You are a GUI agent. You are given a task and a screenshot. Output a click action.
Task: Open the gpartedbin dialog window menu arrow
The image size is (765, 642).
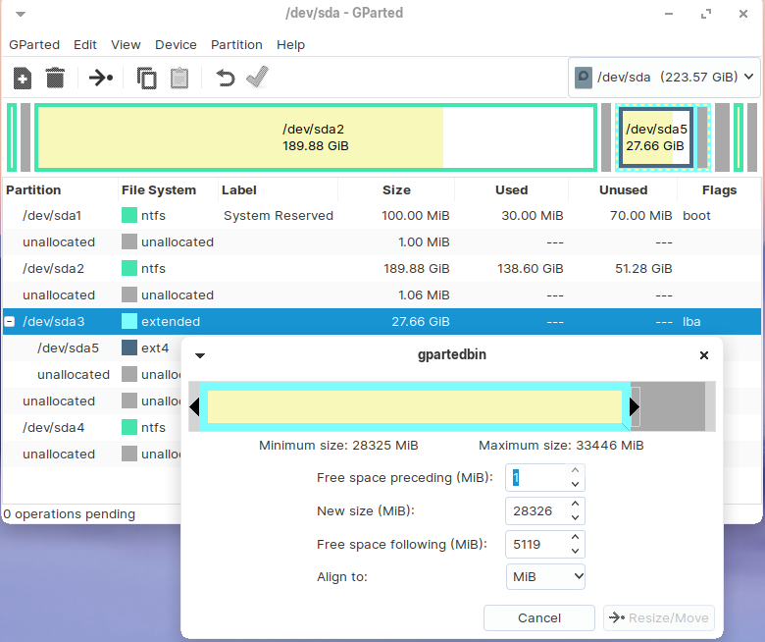200,355
